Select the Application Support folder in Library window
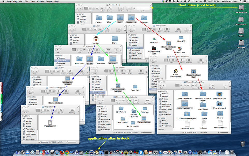The image size is (249, 156). pos(68,79)
